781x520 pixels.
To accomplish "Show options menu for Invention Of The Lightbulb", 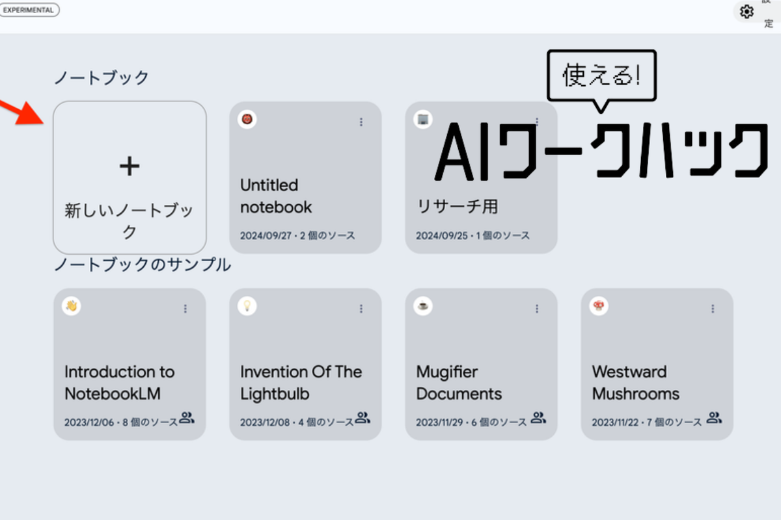I will click(361, 309).
